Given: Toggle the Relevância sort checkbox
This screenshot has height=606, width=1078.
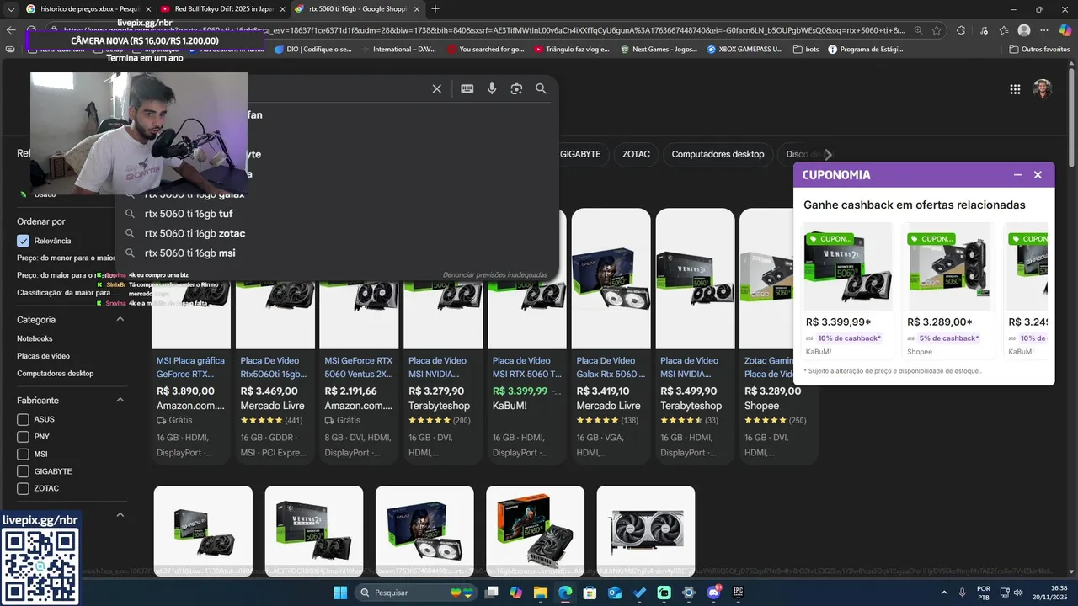Looking at the screenshot, I should (x=23, y=241).
